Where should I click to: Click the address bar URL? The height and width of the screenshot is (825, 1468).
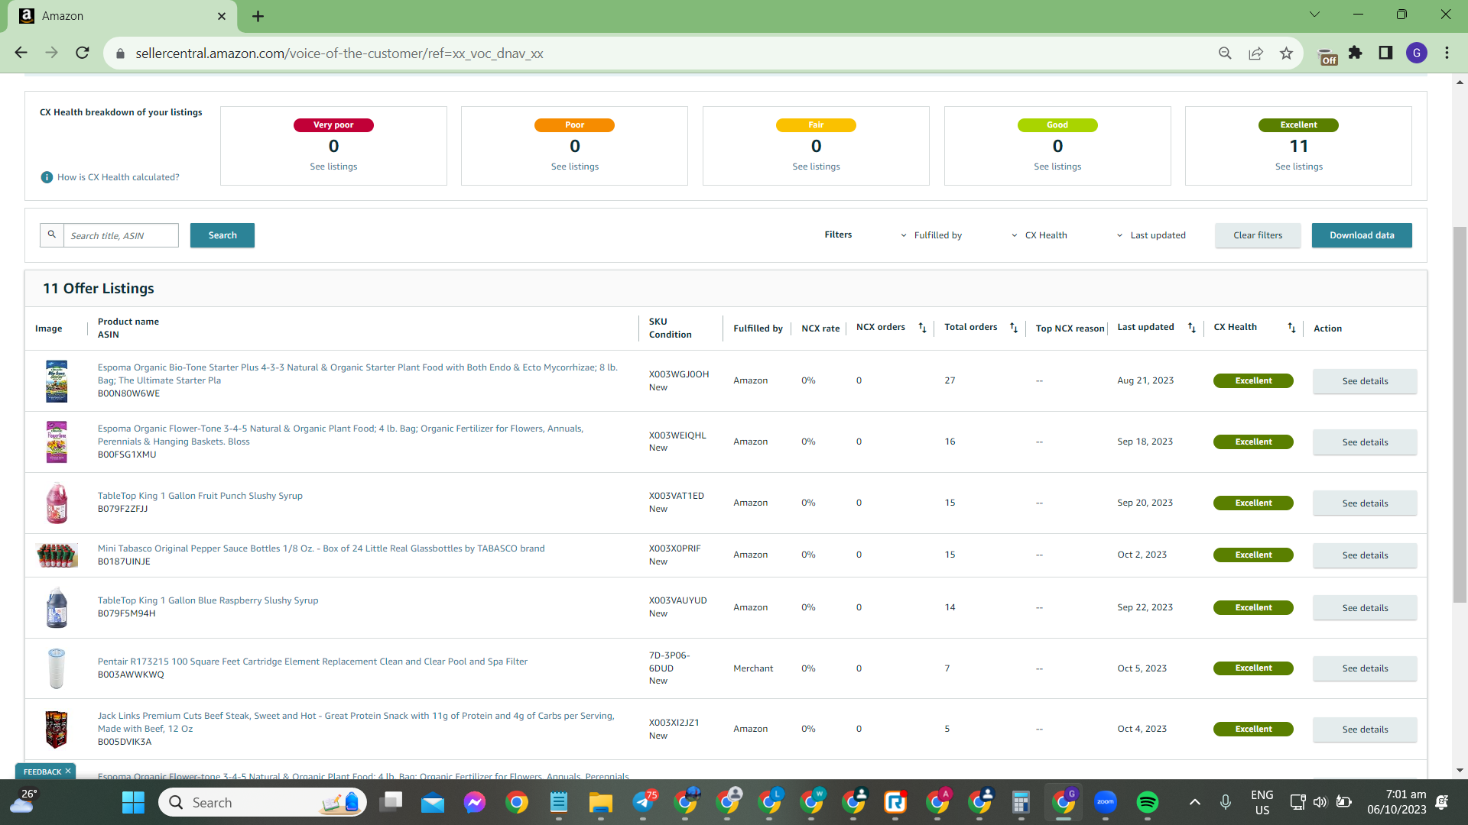[x=339, y=53]
